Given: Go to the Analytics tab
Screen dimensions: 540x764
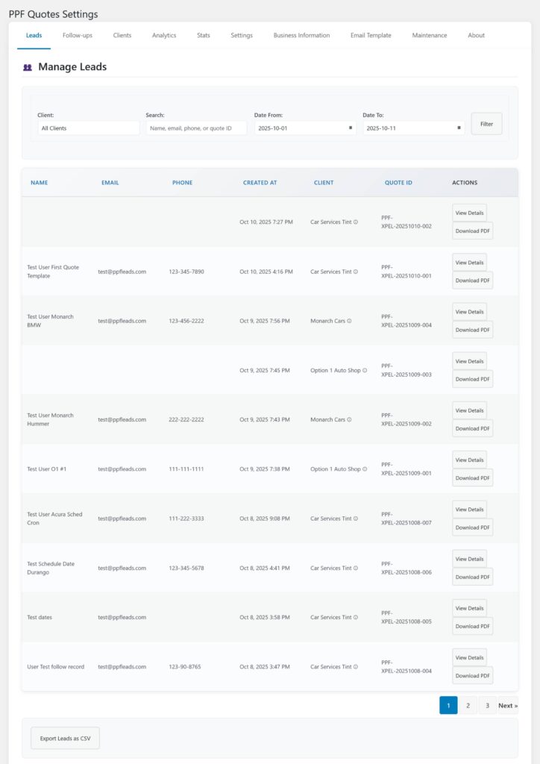Looking at the screenshot, I should pyautogui.click(x=164, y=35).
